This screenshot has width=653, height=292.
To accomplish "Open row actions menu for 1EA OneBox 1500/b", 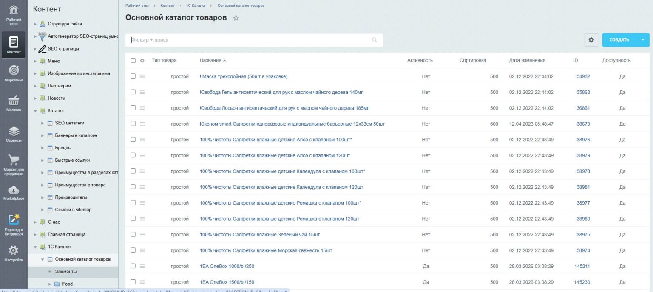I will click(142, 282).
